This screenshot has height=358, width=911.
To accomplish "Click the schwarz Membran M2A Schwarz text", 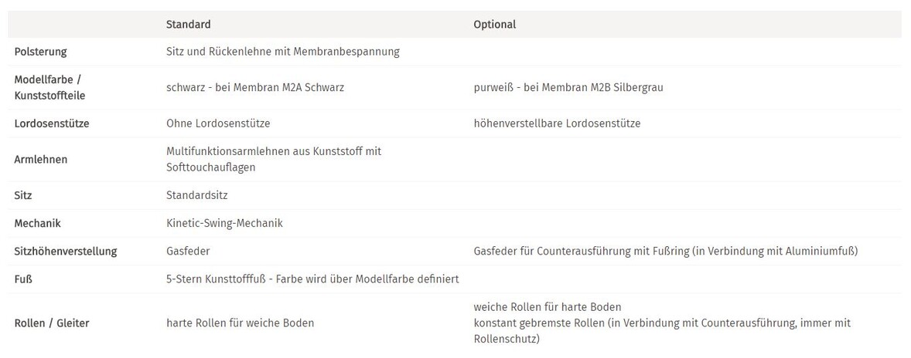I will pyautogui.click(x=255, y=87).
